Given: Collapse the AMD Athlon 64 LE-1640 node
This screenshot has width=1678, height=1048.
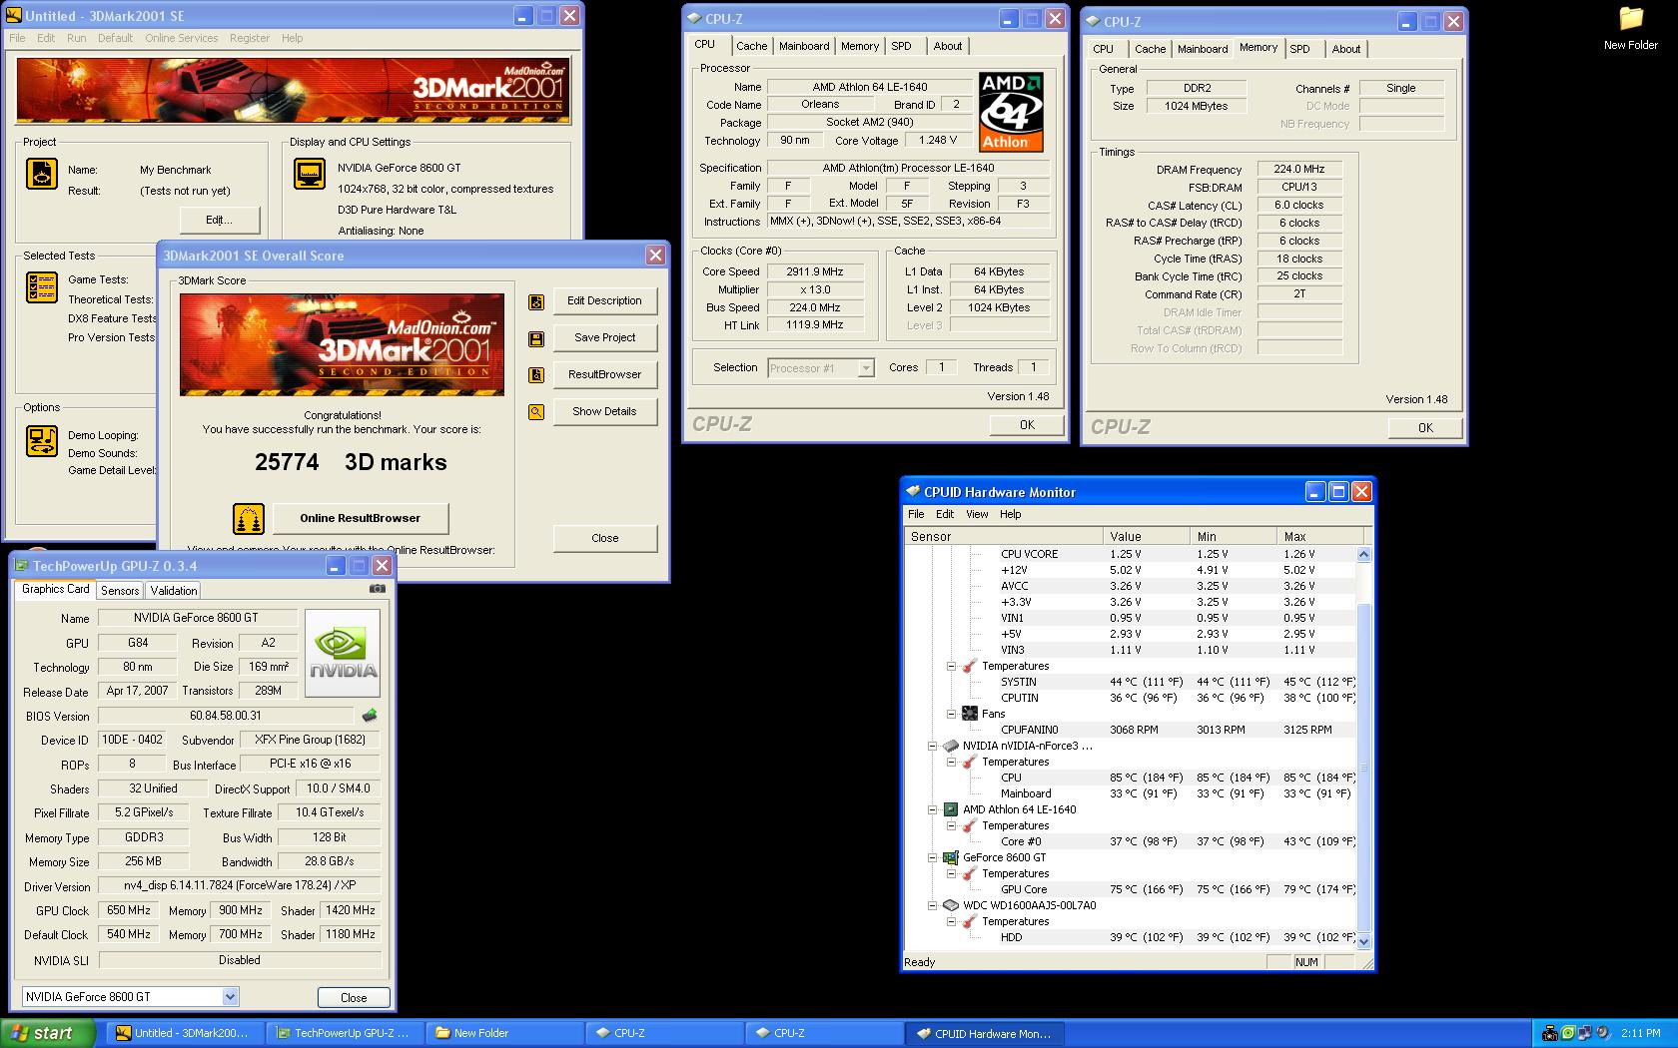Looking at the screenshot, I should (x=932, y=809).
